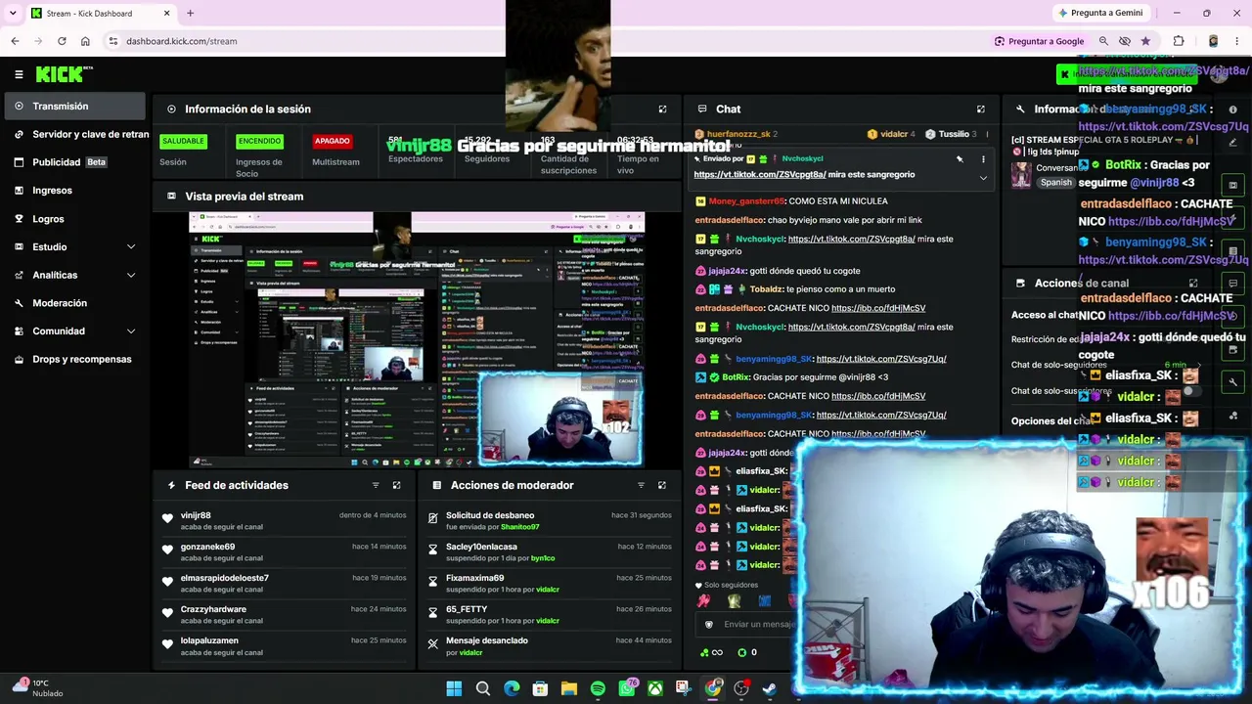Open the Kick sidebar hamburger menu

(19, 74)
